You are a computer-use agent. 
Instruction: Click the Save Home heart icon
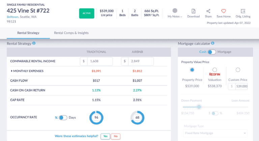(224, 11)
